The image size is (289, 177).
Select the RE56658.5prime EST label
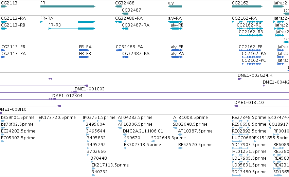249,124
